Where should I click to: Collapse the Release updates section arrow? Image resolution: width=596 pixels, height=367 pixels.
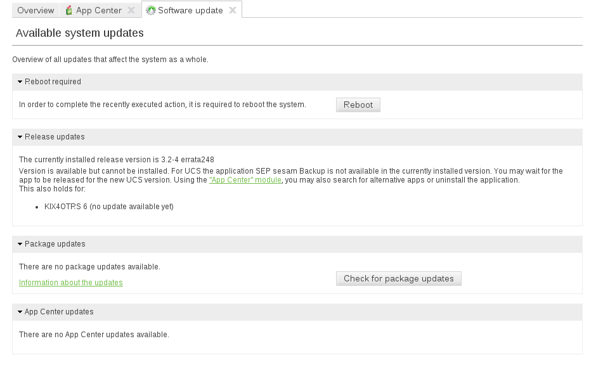(20, 137)
